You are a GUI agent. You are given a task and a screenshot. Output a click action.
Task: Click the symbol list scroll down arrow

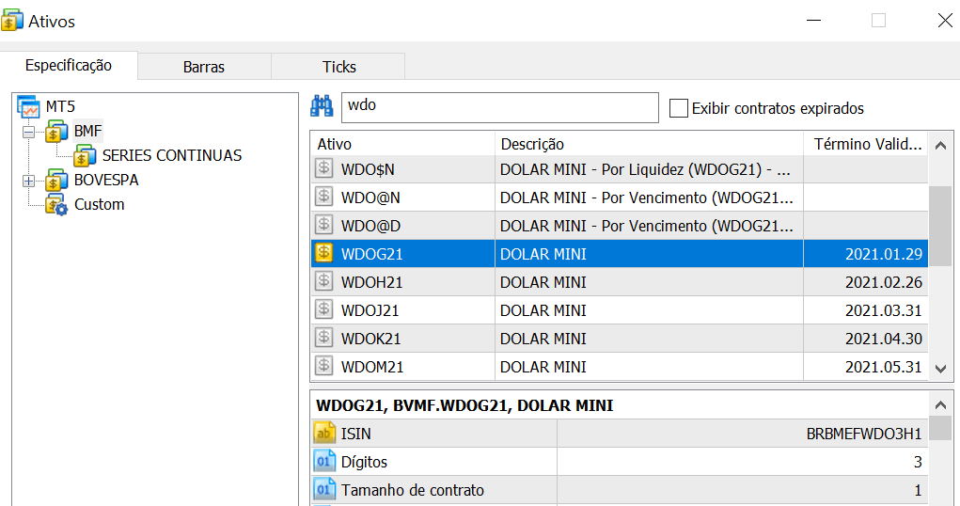point(941,369)
